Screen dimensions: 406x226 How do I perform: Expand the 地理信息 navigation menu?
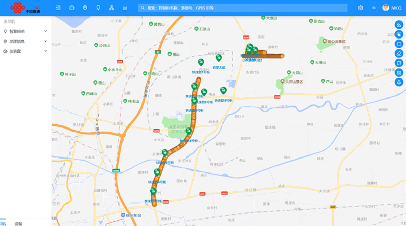coord(25,41)
